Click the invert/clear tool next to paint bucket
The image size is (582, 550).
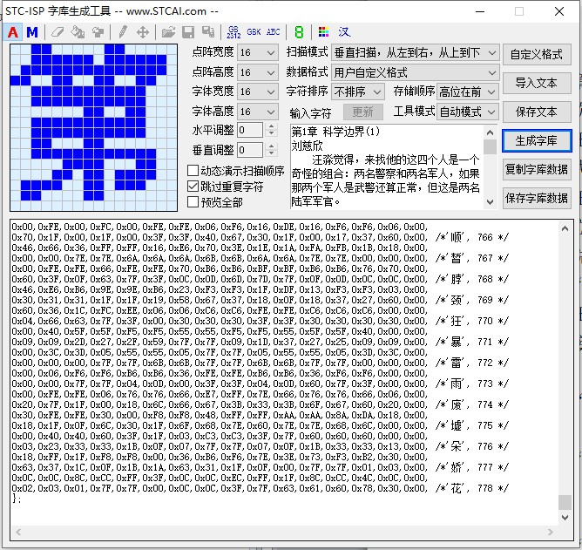(98, 32)
